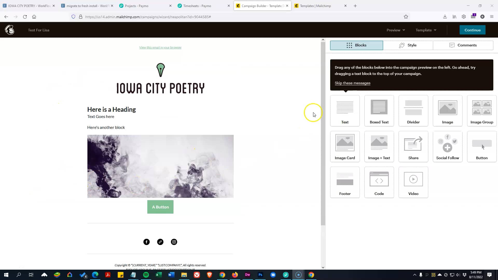Click the Divider block icon

[413, 111]
